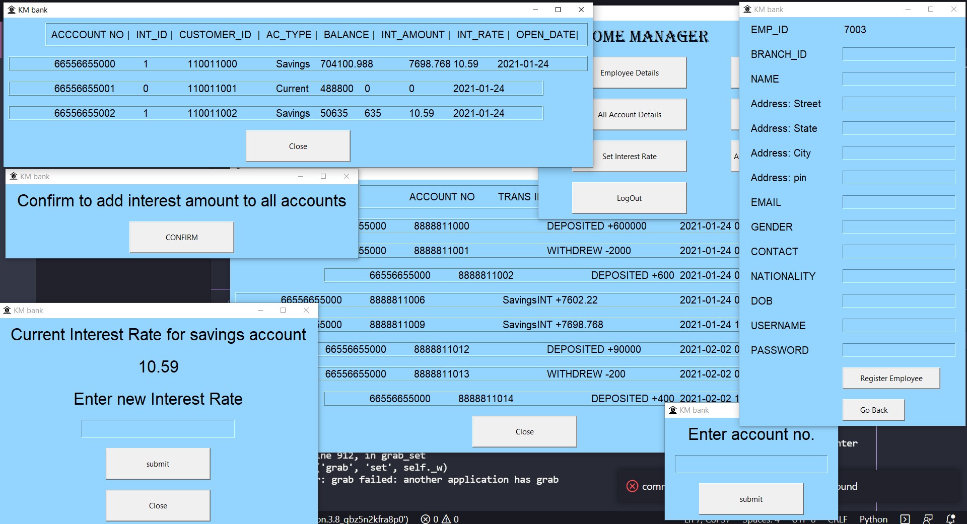Click the KM bank icon of enter account window
Viewport: 967px width, 524px height.
(673, 410)
